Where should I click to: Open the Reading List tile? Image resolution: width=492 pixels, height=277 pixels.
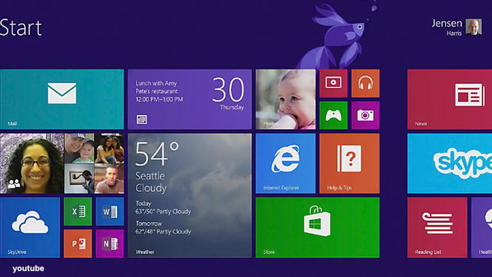coord(437,227)
